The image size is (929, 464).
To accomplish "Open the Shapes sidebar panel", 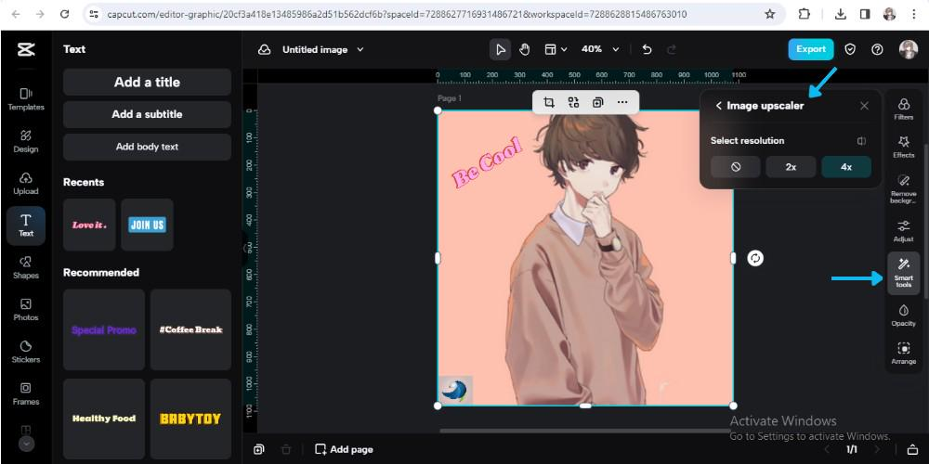I will [x=25, y=267].
